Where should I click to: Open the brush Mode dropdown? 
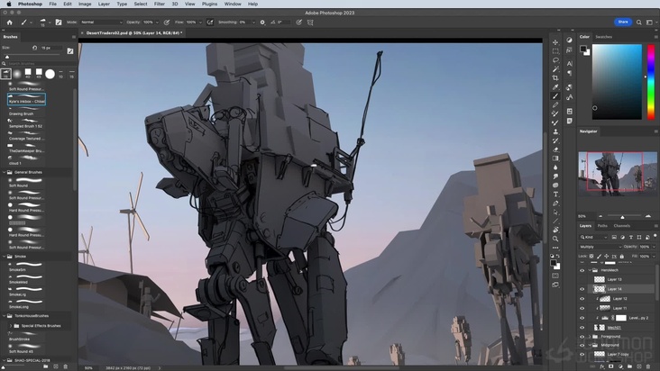pos(101,23)
